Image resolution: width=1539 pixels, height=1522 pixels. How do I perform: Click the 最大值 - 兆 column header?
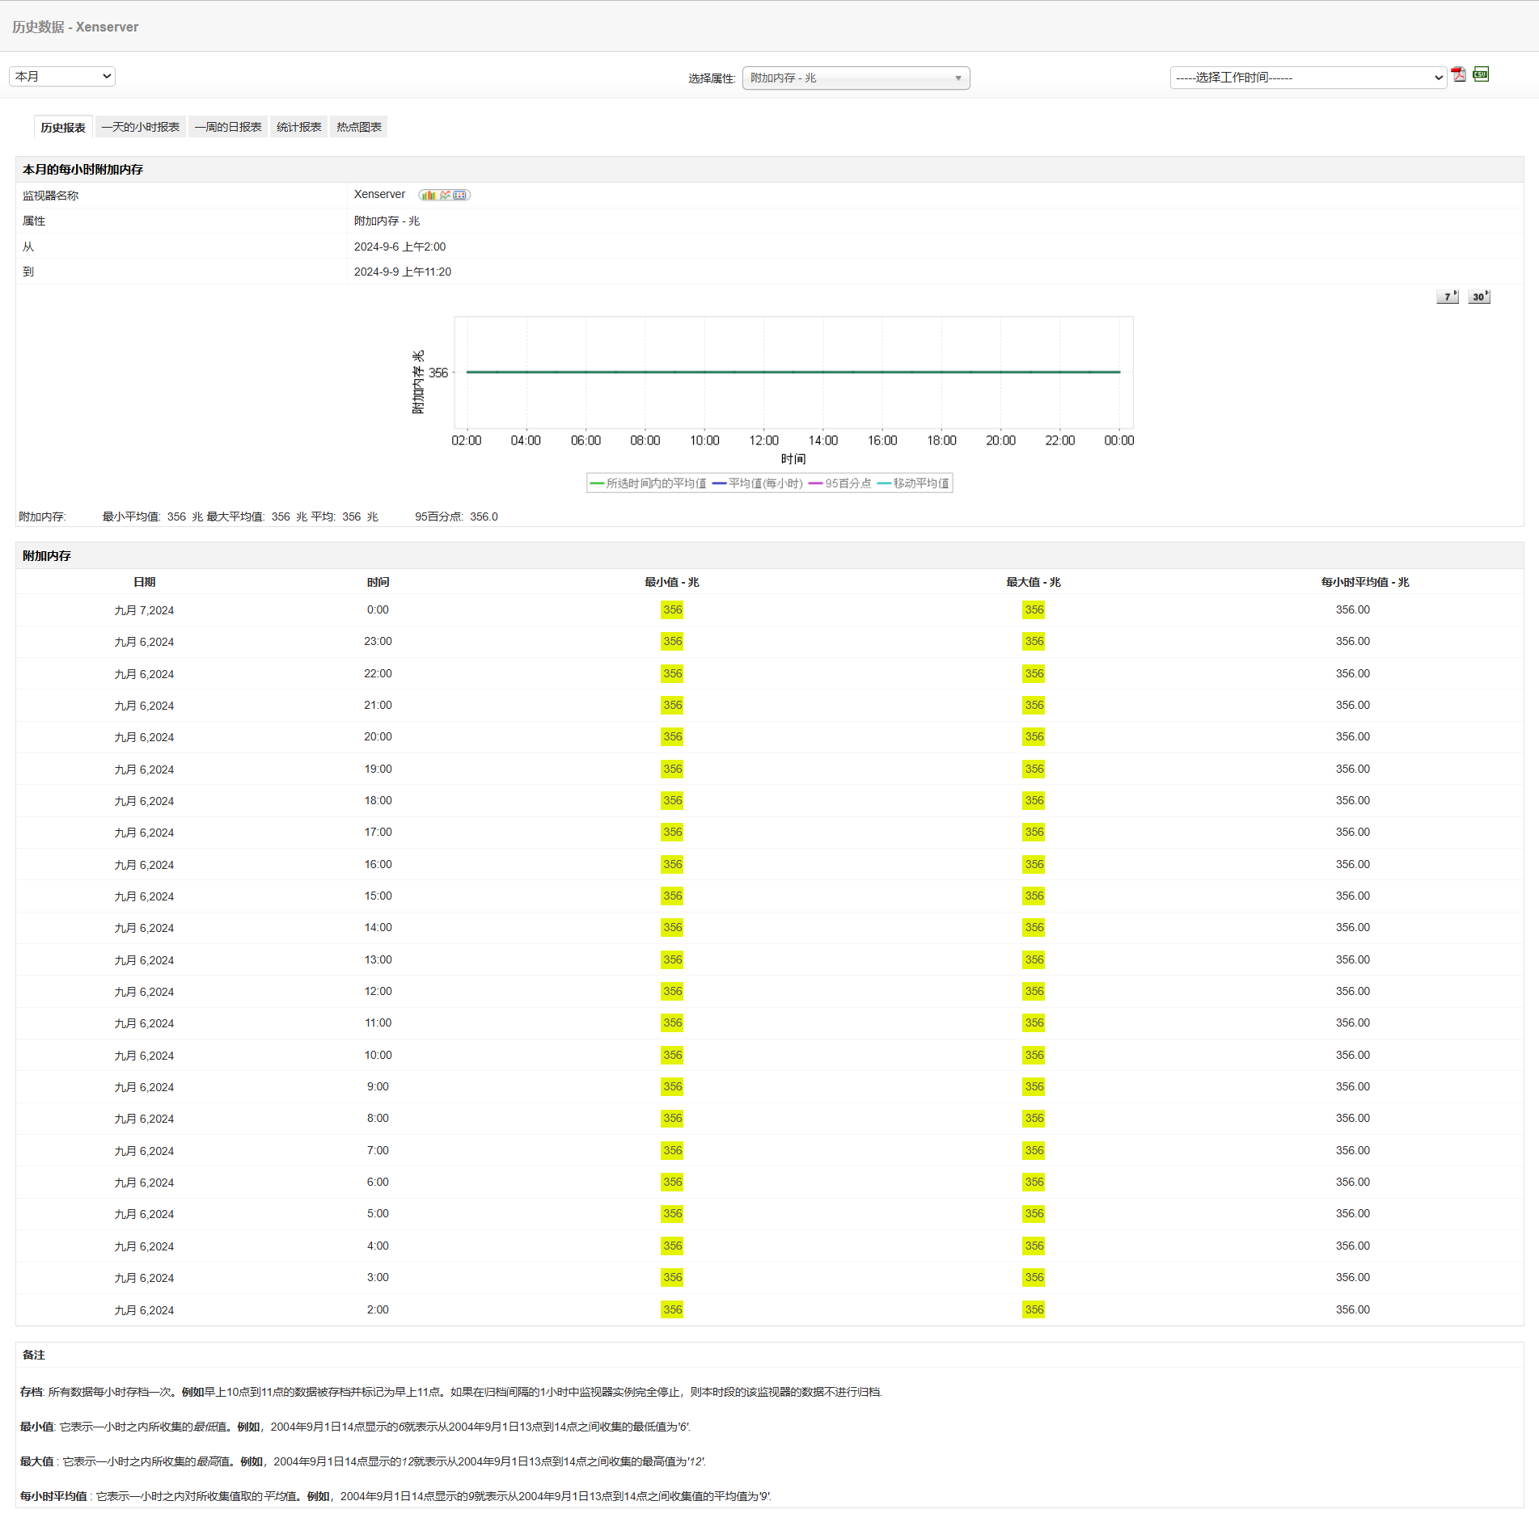click(x=1034, y=582)
